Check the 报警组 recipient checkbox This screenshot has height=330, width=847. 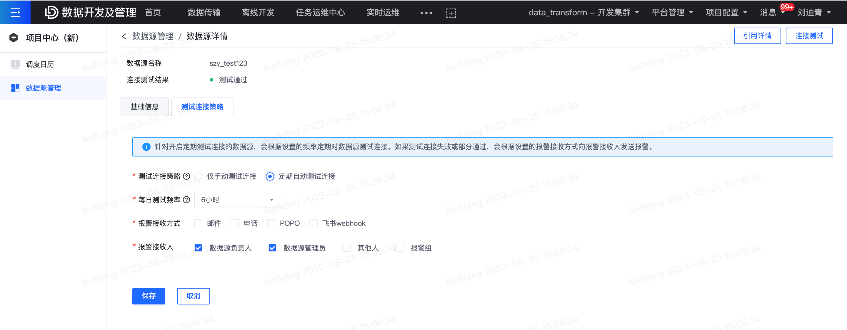[x=399, y=247]
